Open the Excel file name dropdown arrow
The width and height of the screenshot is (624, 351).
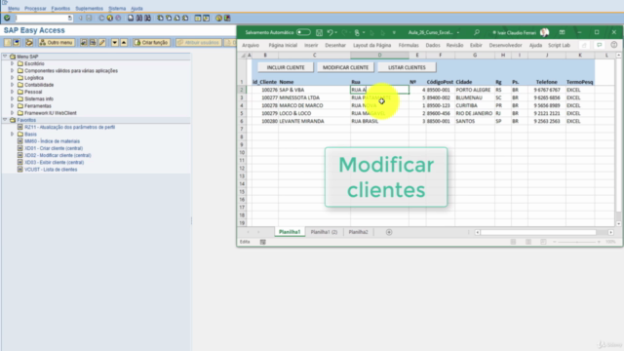pyautogui.click(x=458, y=32)
